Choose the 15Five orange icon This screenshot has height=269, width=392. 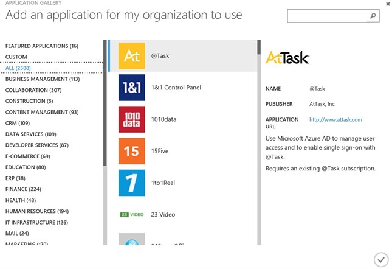131,151
